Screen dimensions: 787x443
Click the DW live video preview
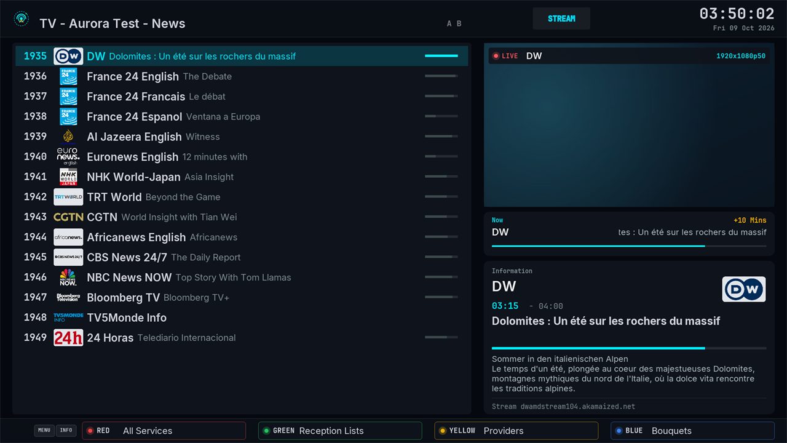(629, 125)
